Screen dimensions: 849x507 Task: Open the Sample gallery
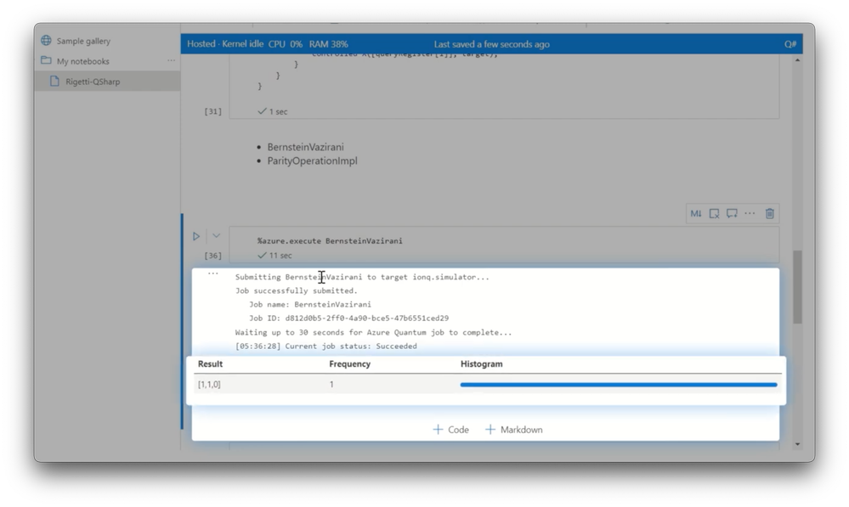click(83, 41)
